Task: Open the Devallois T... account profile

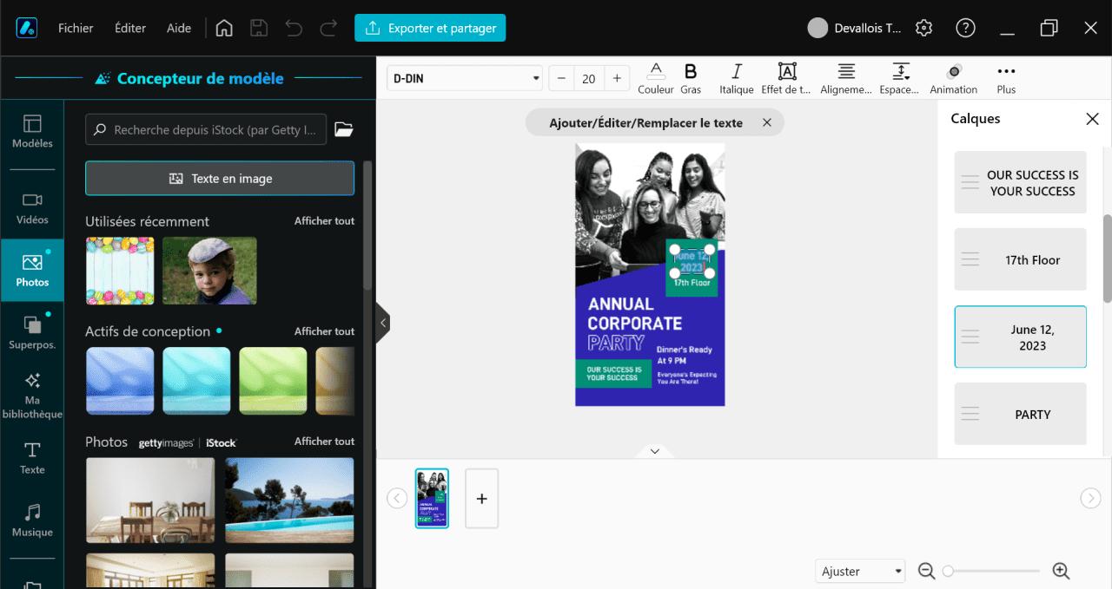Action: 855,28
